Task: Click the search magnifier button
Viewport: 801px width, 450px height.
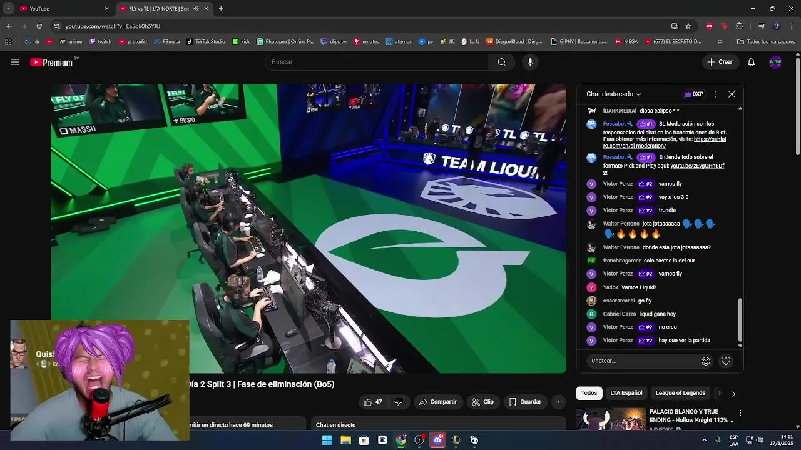Action: point(501,62)
